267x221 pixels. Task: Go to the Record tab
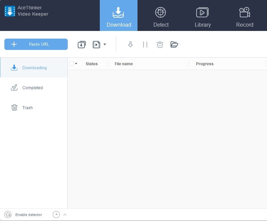pos(244,16)
